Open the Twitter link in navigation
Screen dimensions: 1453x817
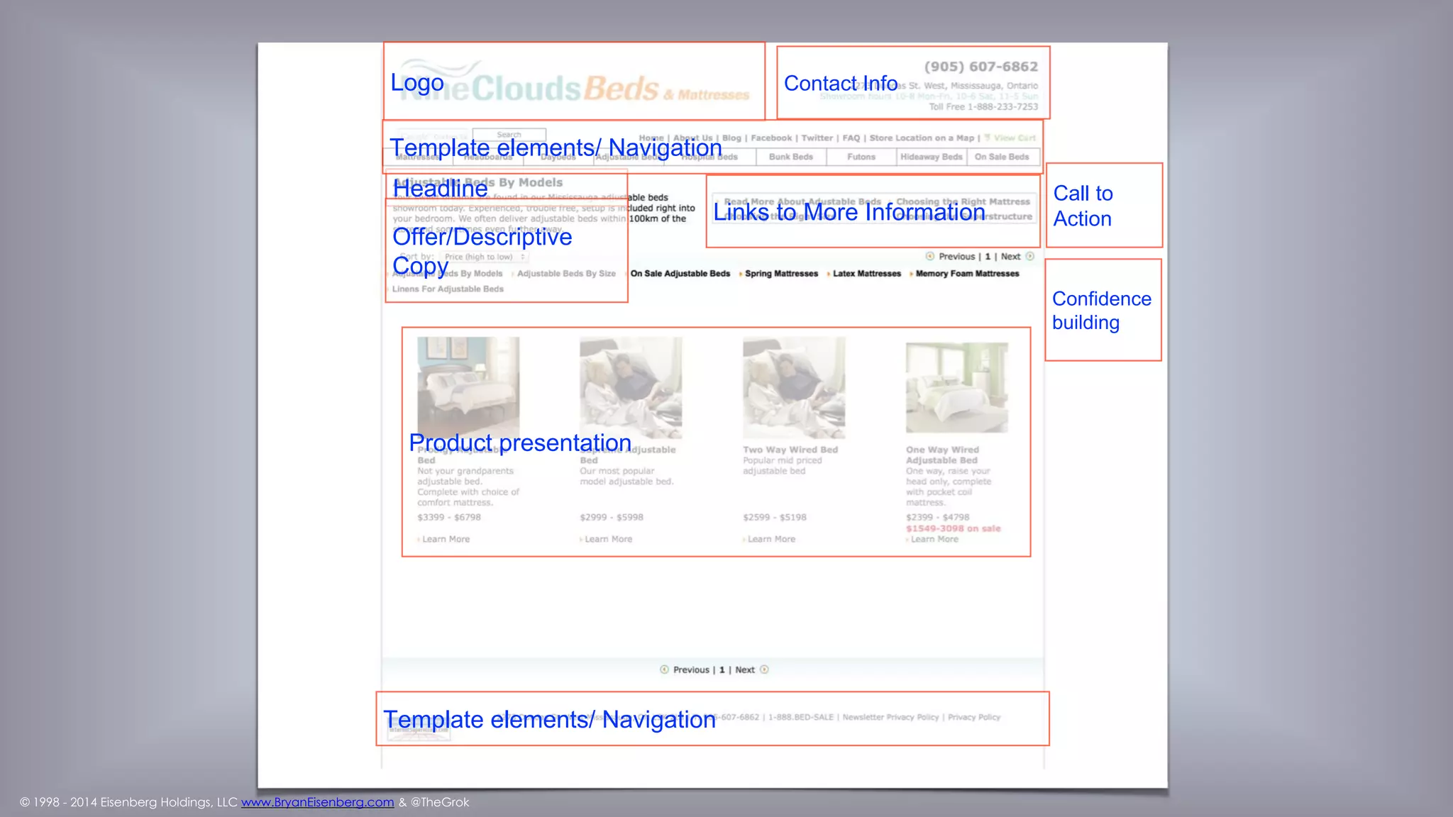tap(817, 138)
